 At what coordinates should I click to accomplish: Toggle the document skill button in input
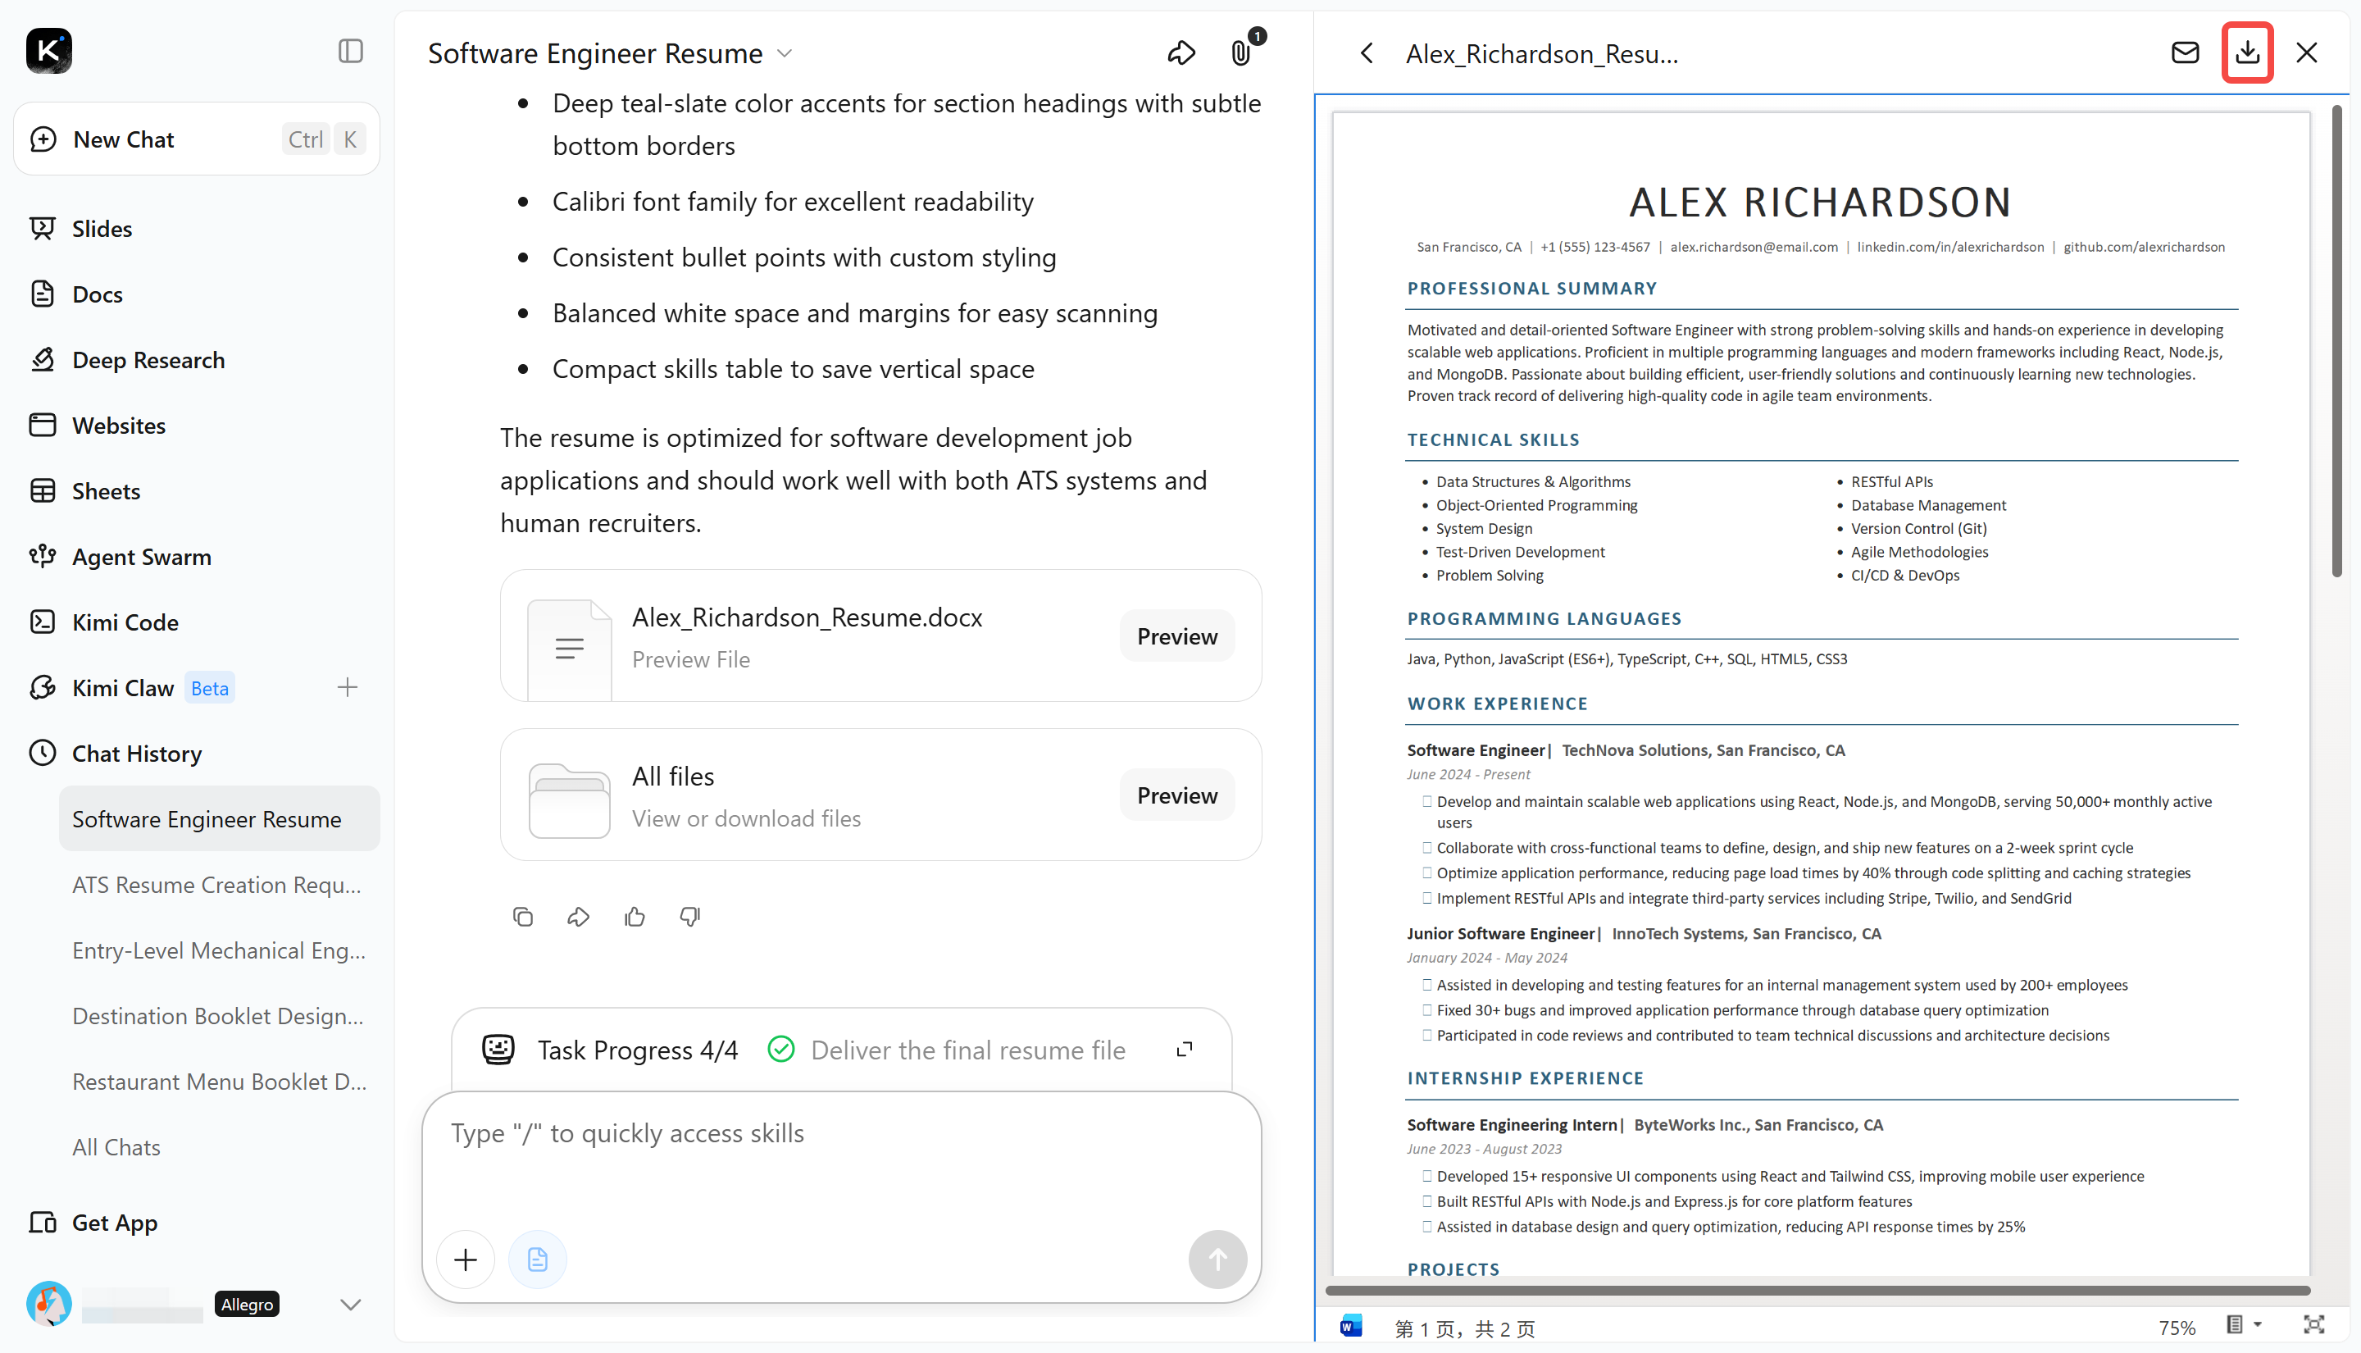tap(537, 1260)
